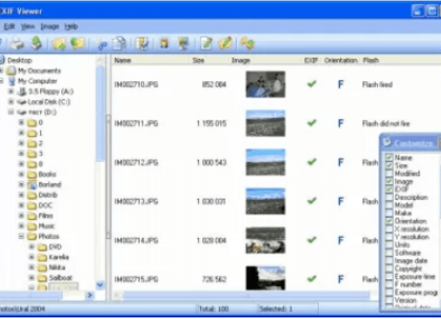Enable the Model column checkbox

click(389, 205)
